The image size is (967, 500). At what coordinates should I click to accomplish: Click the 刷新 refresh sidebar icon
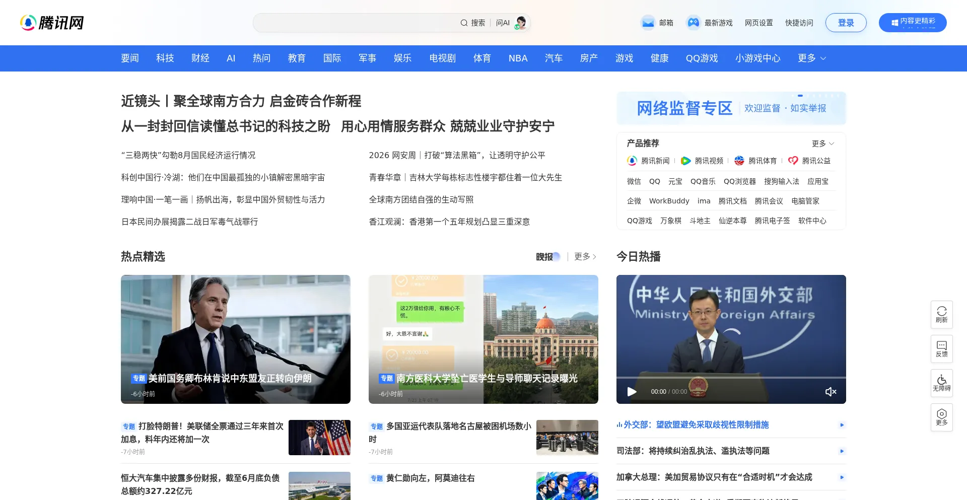(942, 315)
